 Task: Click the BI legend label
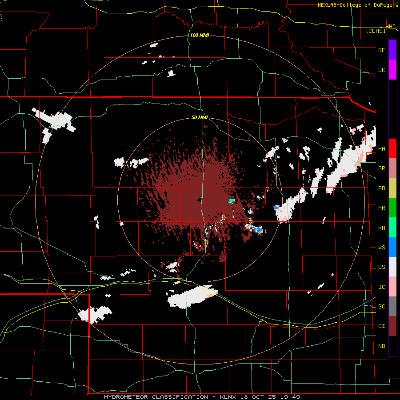click(381, 326)
